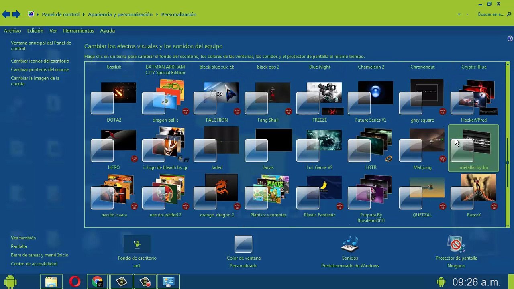
Task: Launch Opera from the taskbar
Action: click(75, 282)
